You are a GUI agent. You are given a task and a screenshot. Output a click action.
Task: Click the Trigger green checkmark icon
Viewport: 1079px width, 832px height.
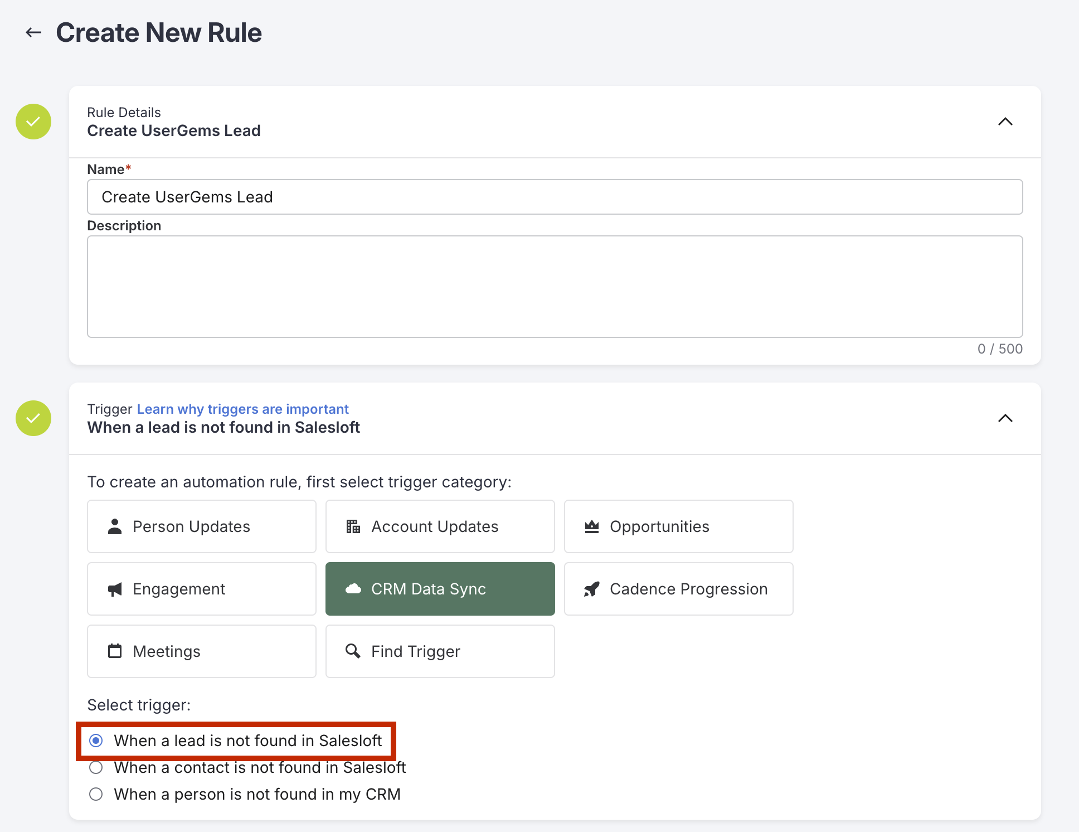pos(33,418)
